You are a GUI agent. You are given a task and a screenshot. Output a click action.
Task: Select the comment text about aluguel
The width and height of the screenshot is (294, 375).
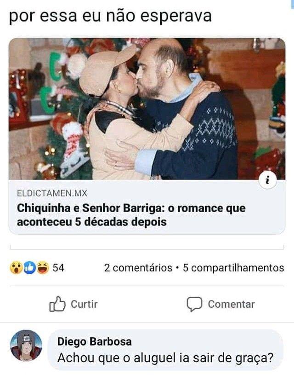(x=165, y=358)
